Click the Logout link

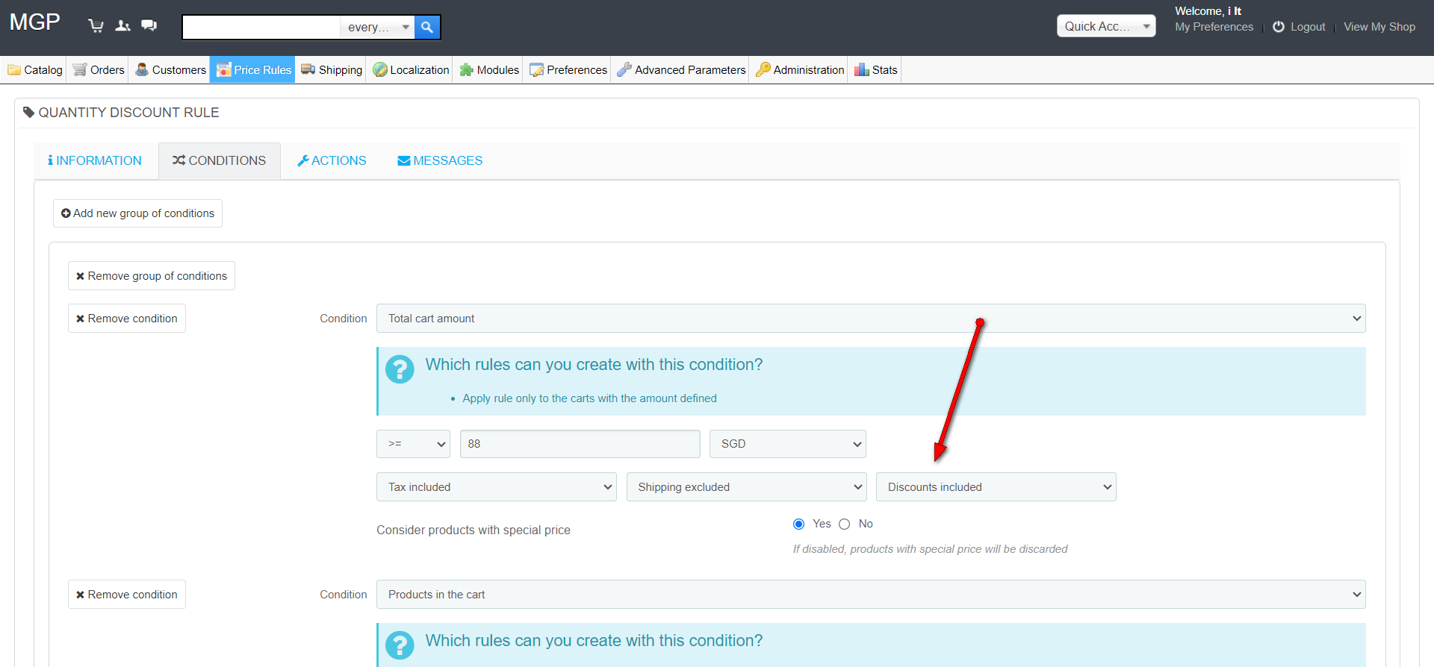1308,27
